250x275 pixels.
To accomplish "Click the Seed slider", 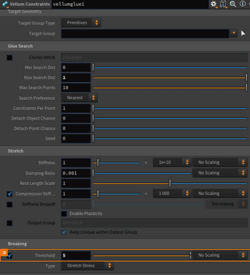I will [170, 138].
